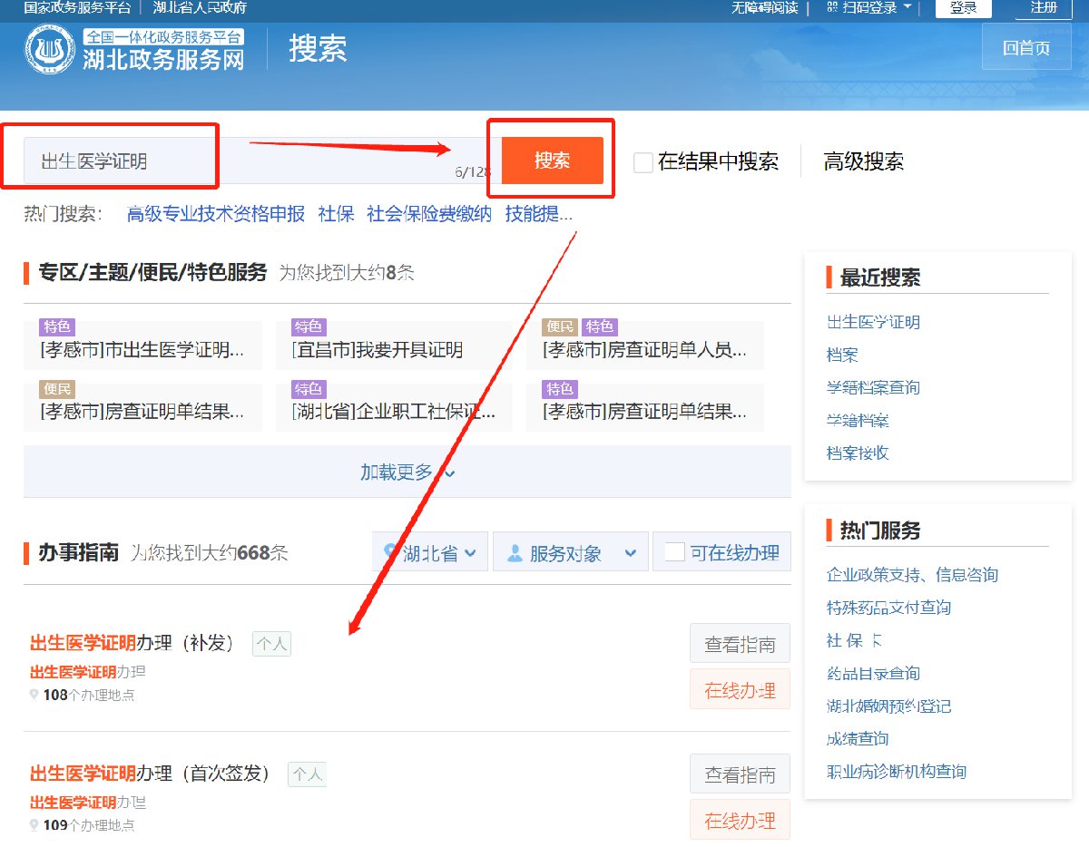
Task: Click the location pin next to 108个办理地点
Action: coord(34,695)
